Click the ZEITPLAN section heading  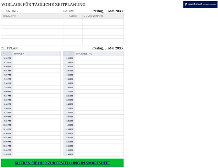click(9, 48)
